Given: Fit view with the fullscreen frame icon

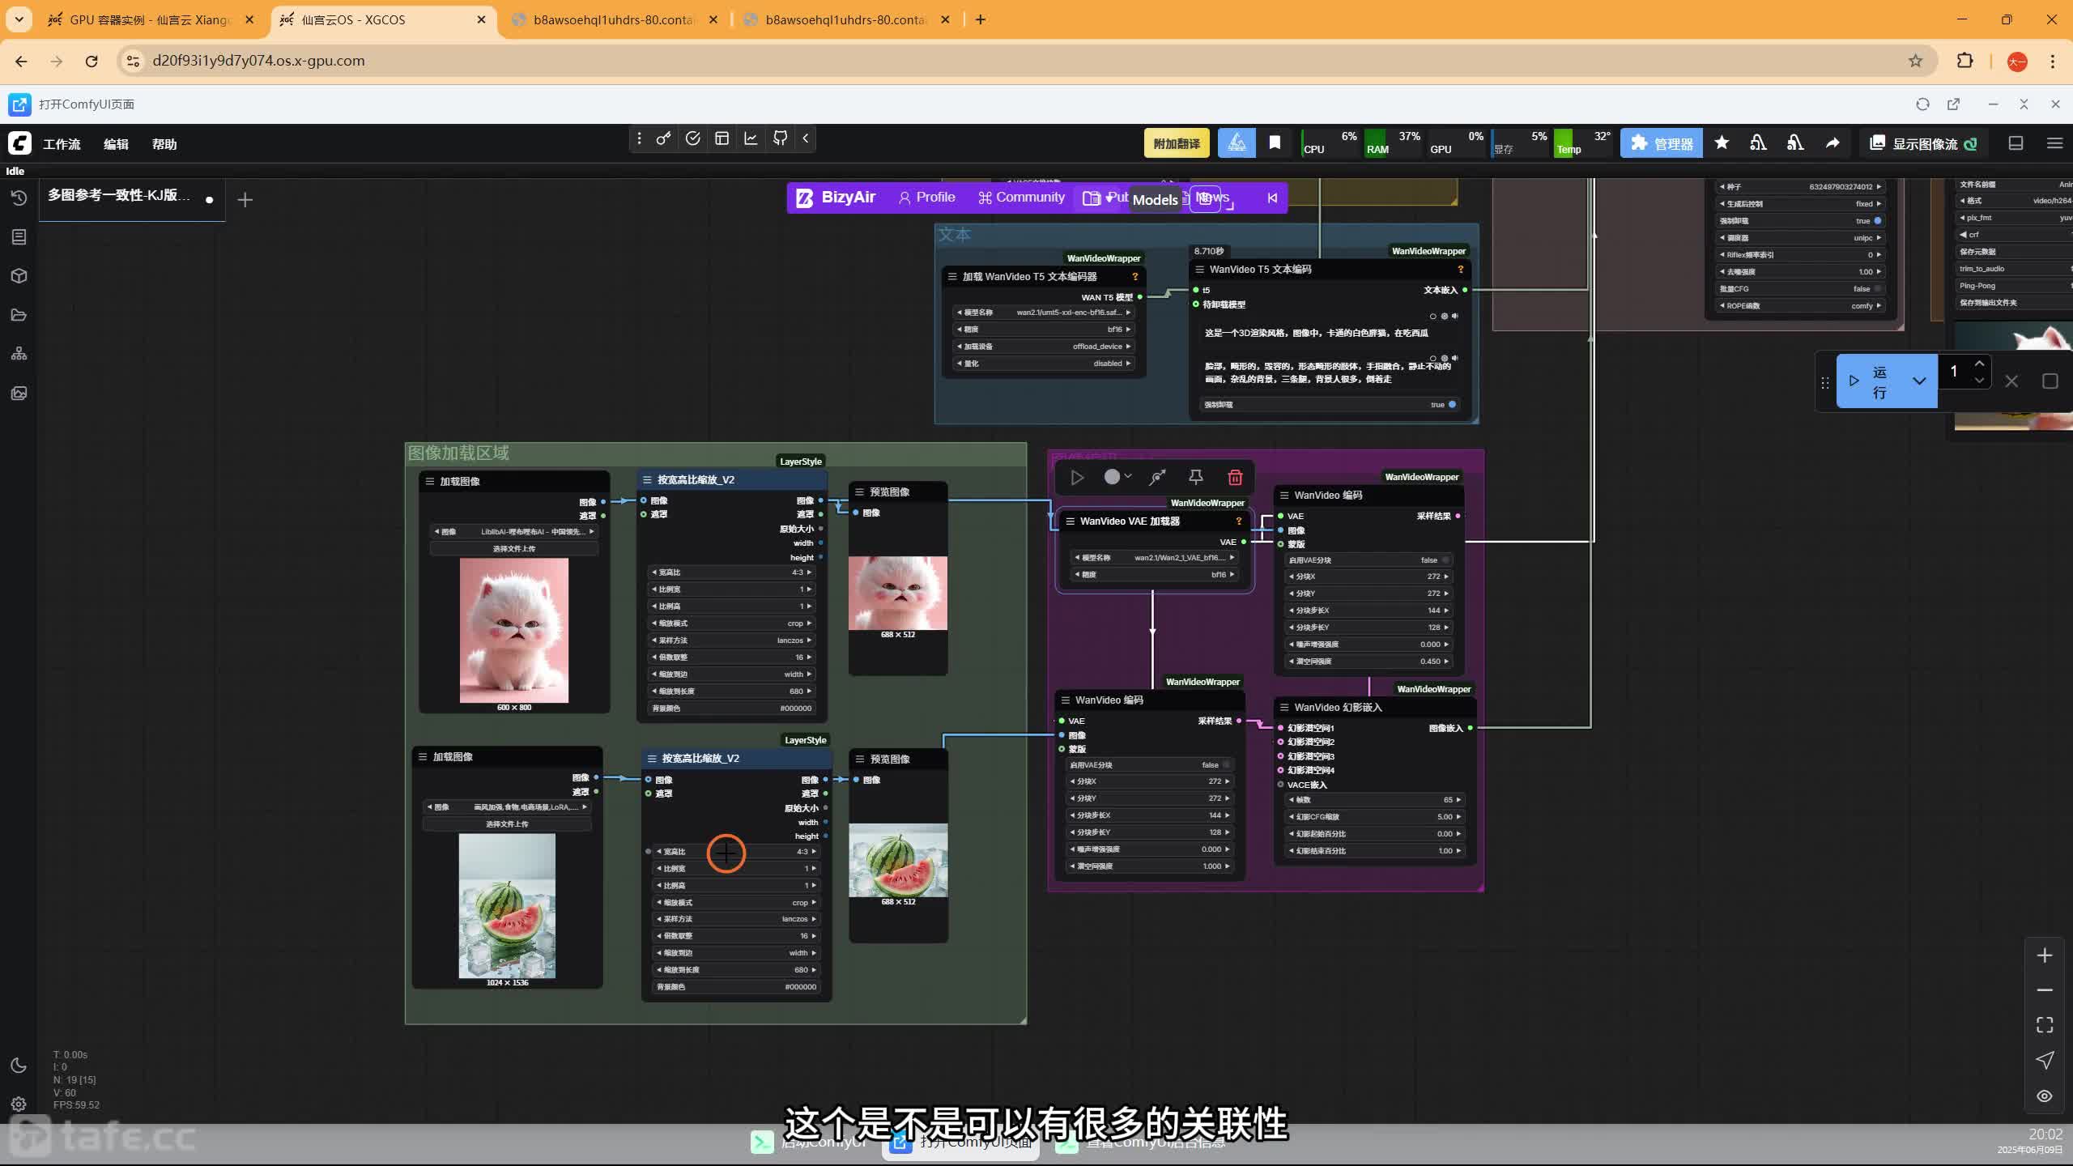Looking at the screenshot, I should coord(2045,1025).
